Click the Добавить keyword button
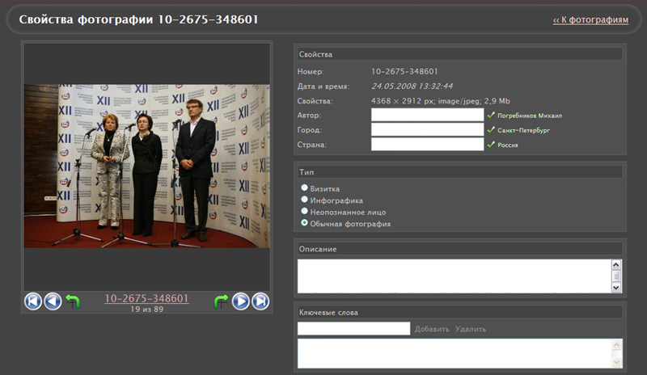Viewport: 647px width, 375px height. [x=432, y=329]
